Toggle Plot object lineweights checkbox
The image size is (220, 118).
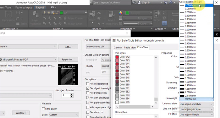(x=88, y=88)
